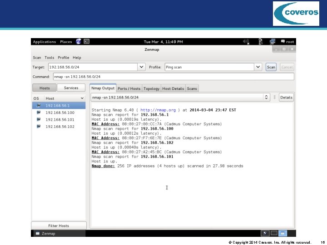Switch to the Topology tab
This screenshot has width=327, height=245.
tap(151, 88)
